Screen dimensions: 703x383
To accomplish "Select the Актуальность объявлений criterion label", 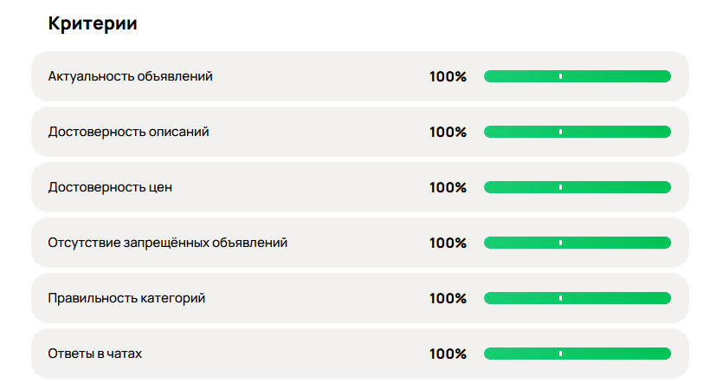I will pos(131,76).
